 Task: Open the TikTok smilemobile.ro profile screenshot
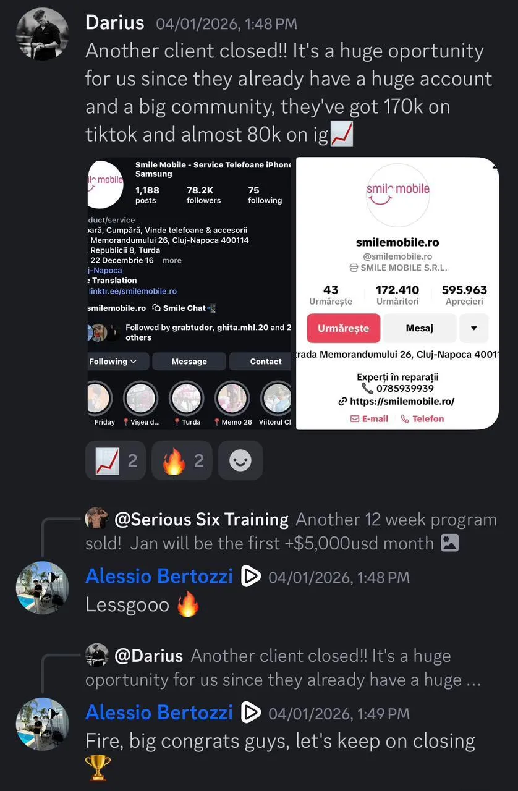[x=397, y=293]
